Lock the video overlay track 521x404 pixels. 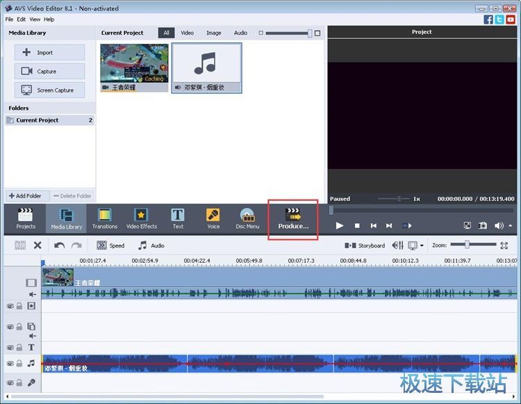(x=19, y=327)
